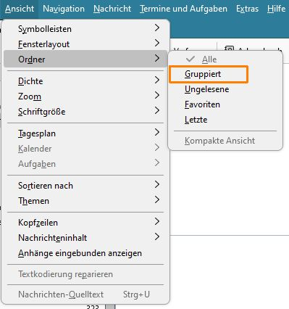Open the Themen submenu
Image resolution: width=289 pixels, height=309 pixels.
(85, 201)
